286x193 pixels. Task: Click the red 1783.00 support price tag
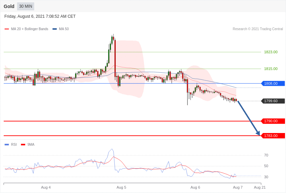[273, 136]
